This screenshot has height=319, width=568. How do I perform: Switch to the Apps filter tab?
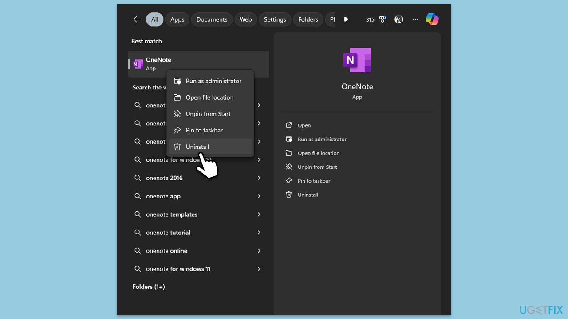pyautogui.click(x=177, y=19)
